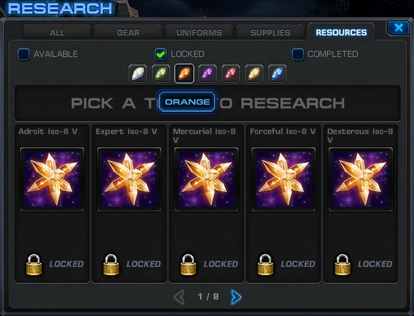Enable the Available checkbox

(24, 55)
